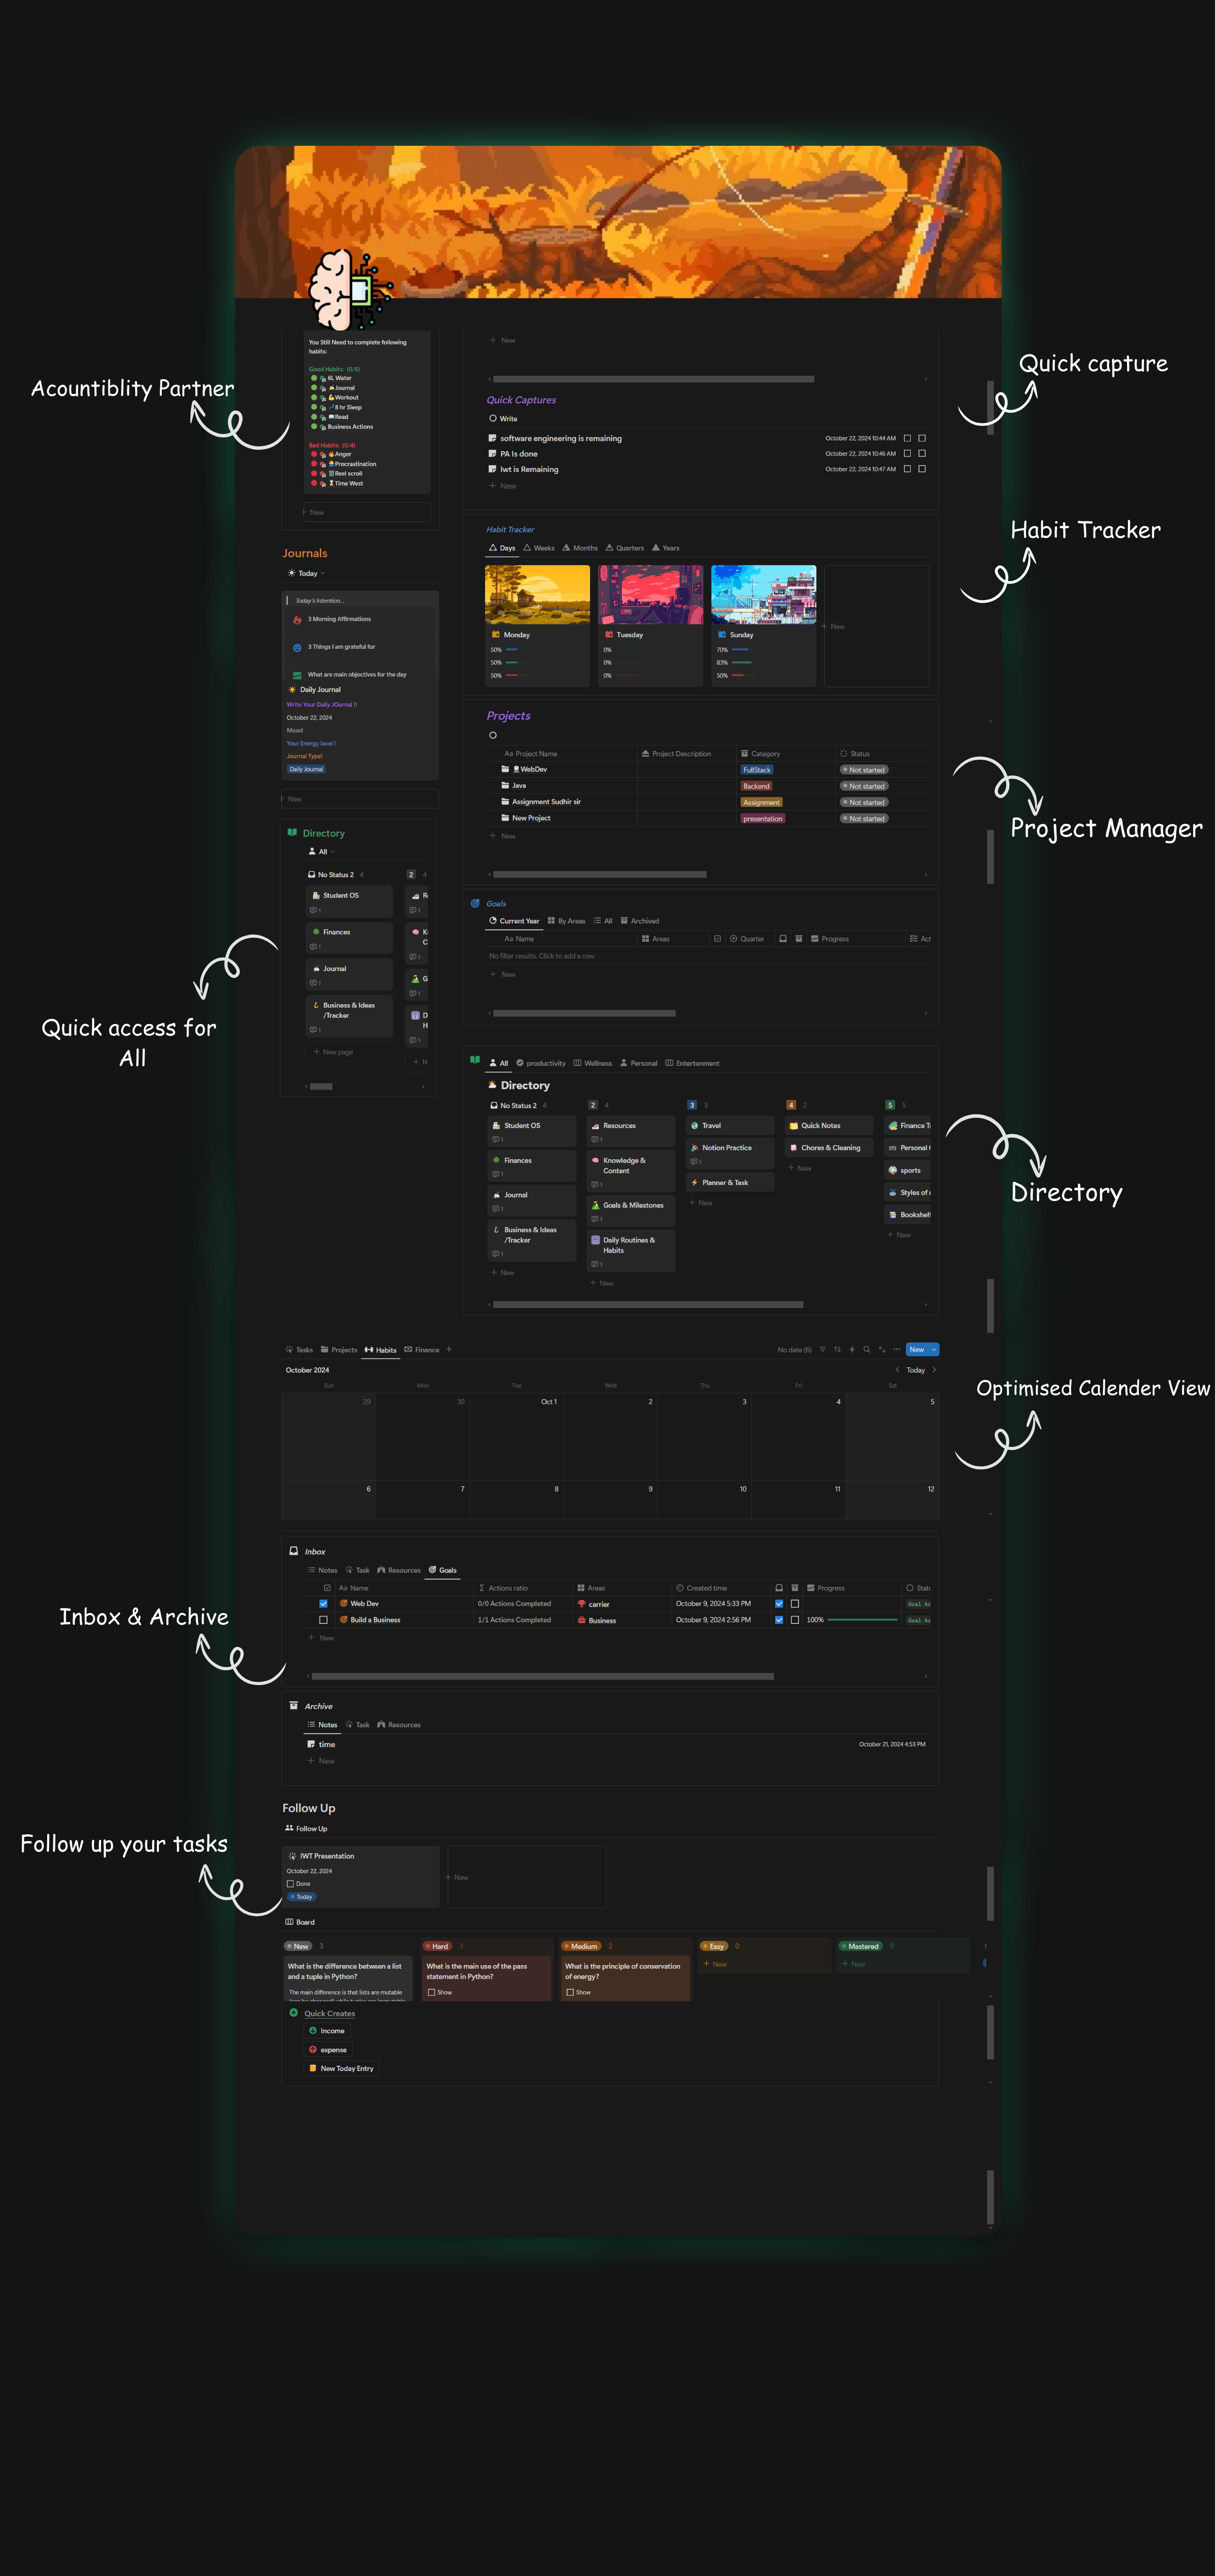Click the filter icon in calendar toolbar

click(x=823, y=1349)
